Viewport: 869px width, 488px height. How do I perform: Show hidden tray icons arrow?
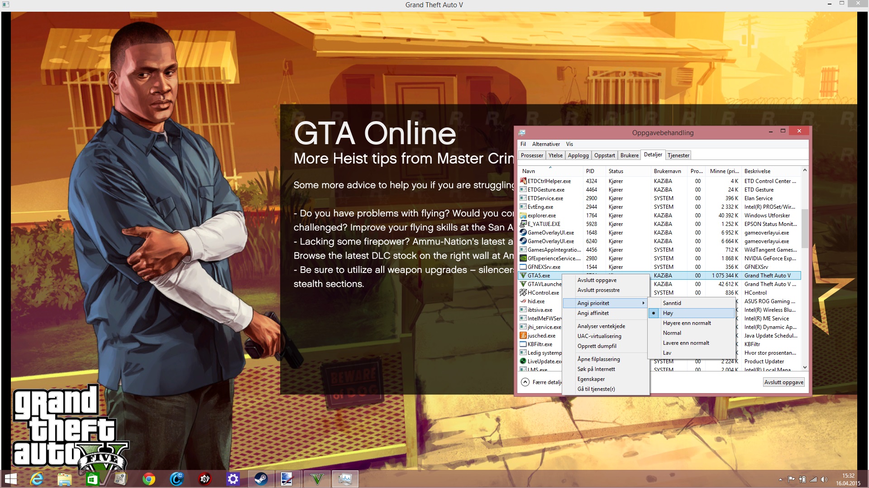click(780, 479)
